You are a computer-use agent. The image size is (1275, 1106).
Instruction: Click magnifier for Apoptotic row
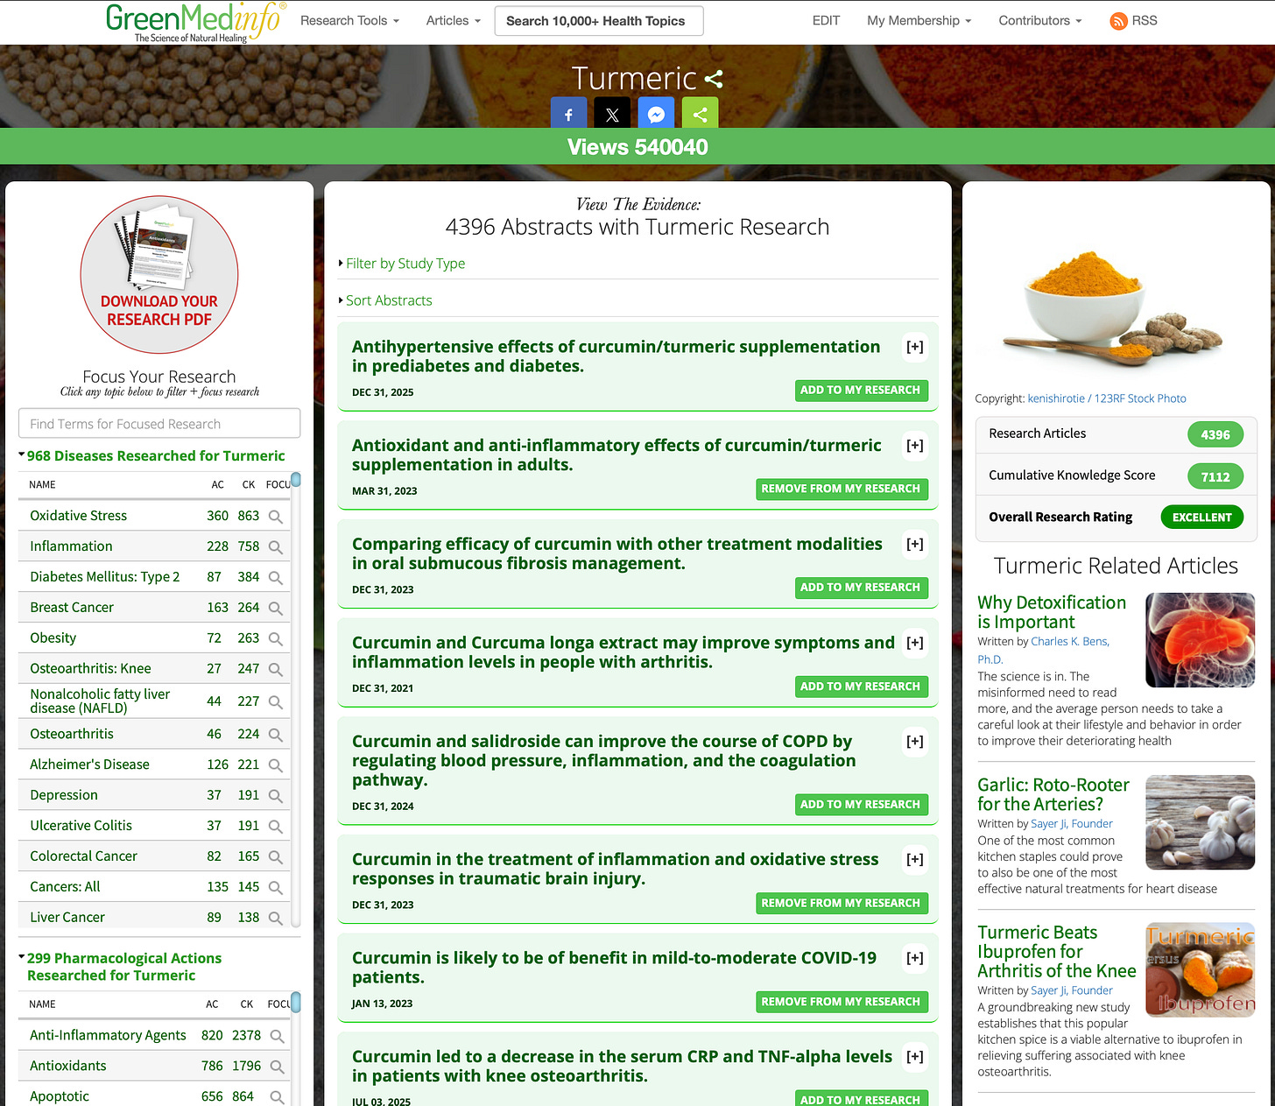pos(278,1097)
